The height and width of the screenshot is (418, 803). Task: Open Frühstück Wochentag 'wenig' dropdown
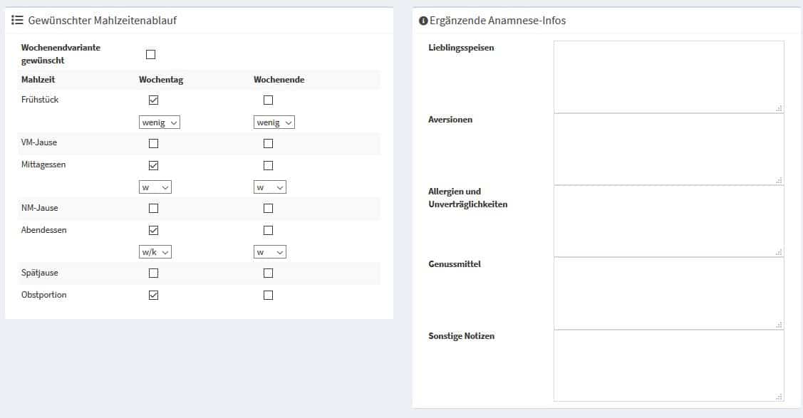click(x=159, y=122)
